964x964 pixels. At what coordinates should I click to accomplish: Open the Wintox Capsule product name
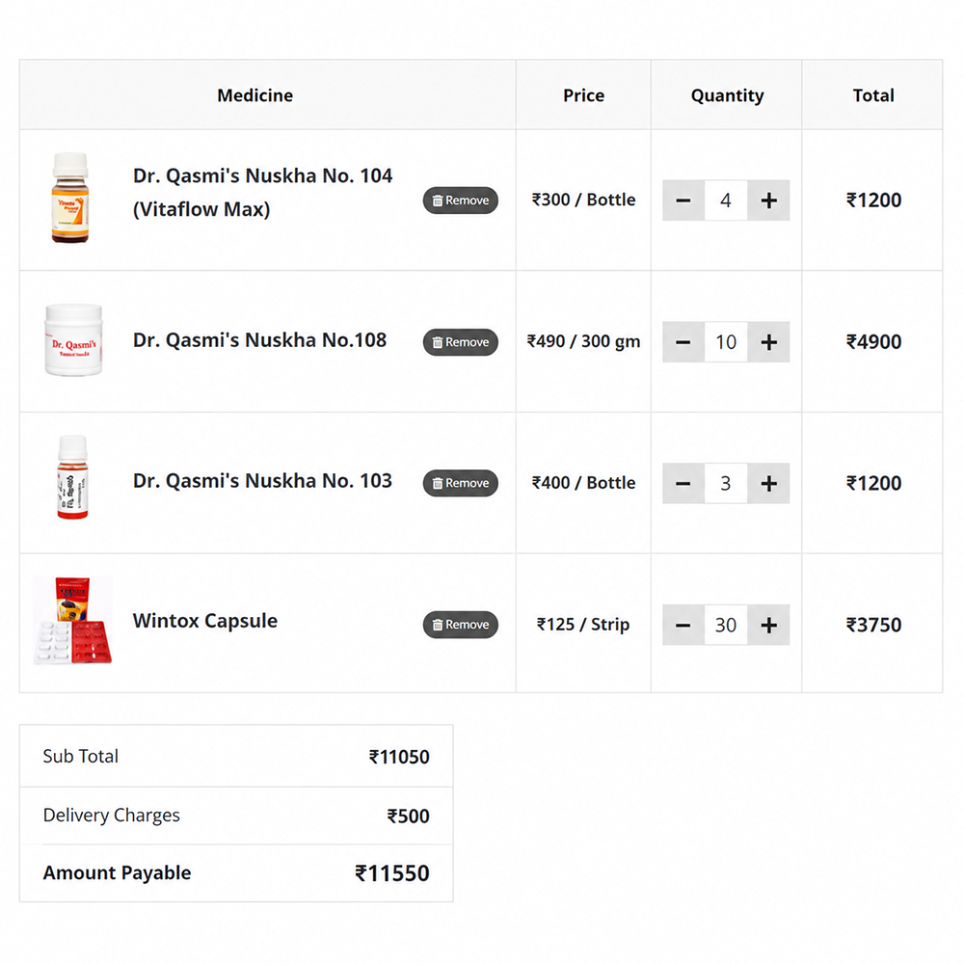click(205, 621)
